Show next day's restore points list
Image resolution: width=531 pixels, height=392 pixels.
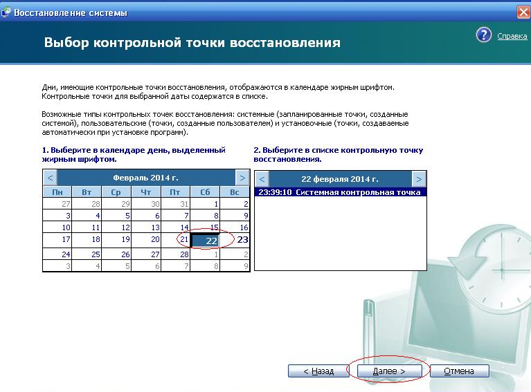pyautogui.click(x=419, y=179)
